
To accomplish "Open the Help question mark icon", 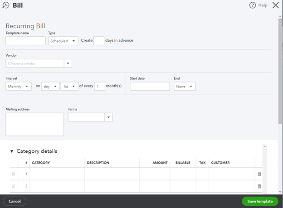I will [x=253, y=5].
